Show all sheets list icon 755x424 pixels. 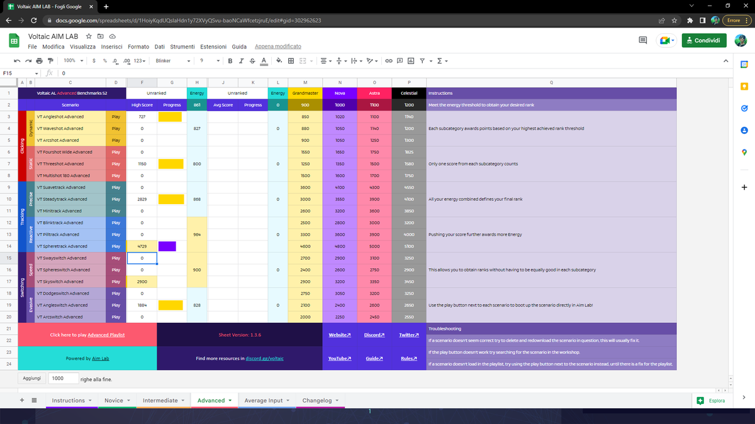tap(34, 400)
